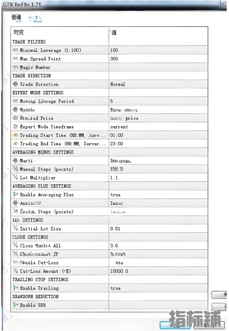Click the cancel button at bottom right
The image size is (229, 331).
209,325
